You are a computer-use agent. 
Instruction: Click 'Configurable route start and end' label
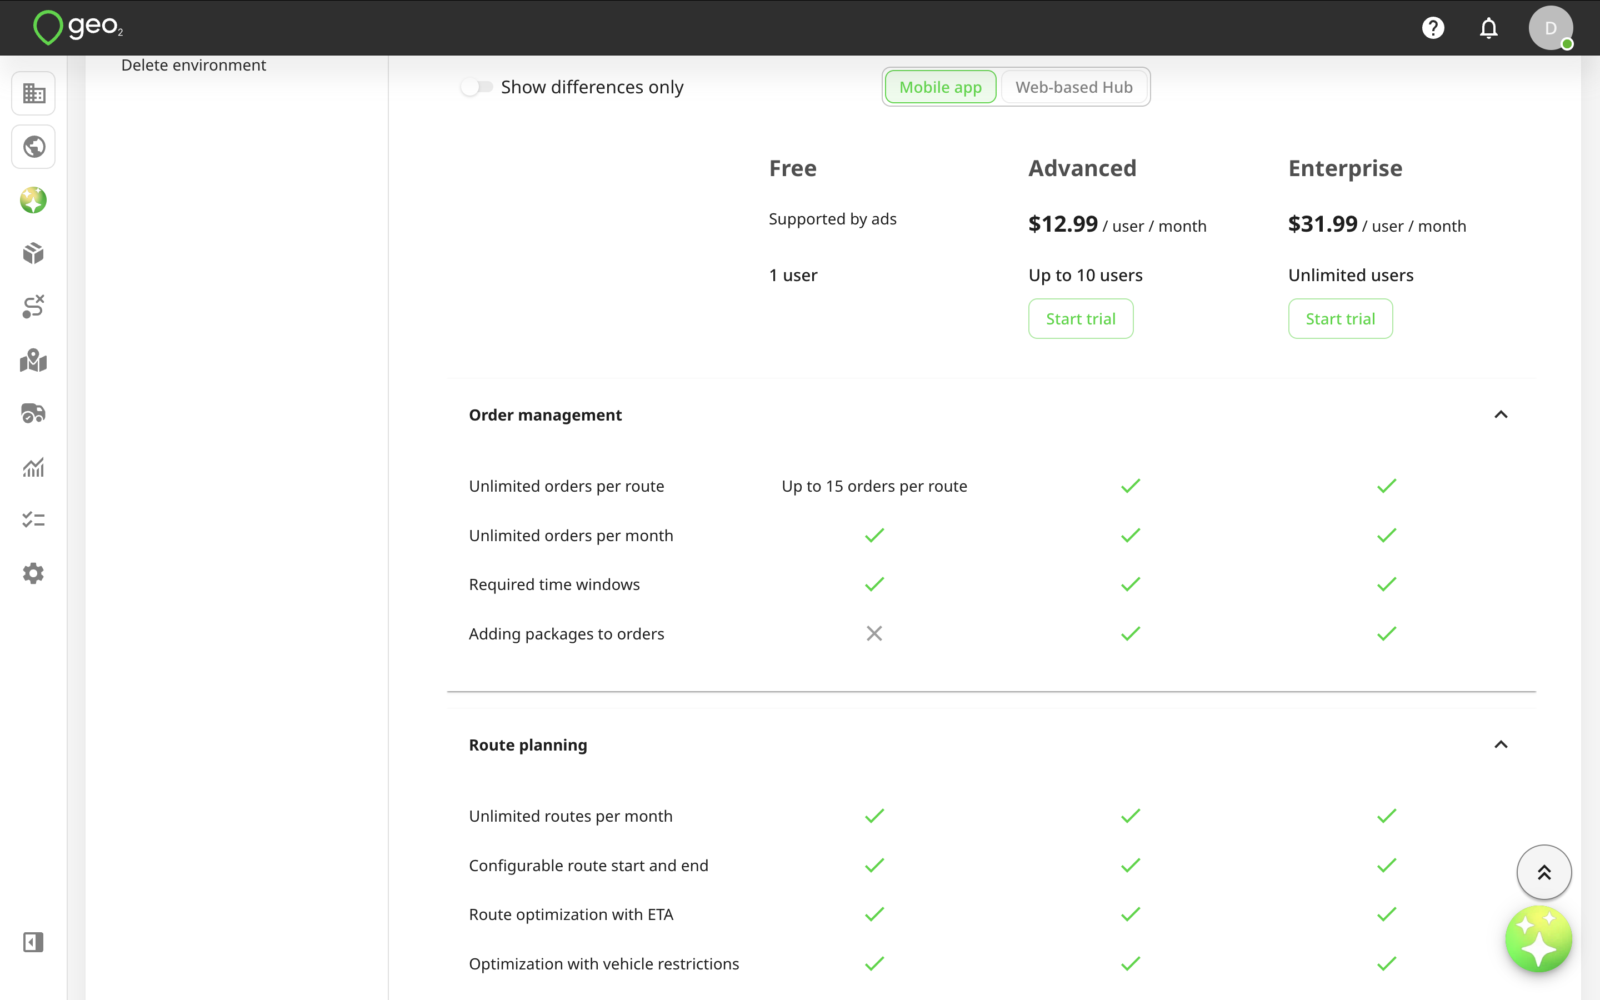[x=588, y=865]
